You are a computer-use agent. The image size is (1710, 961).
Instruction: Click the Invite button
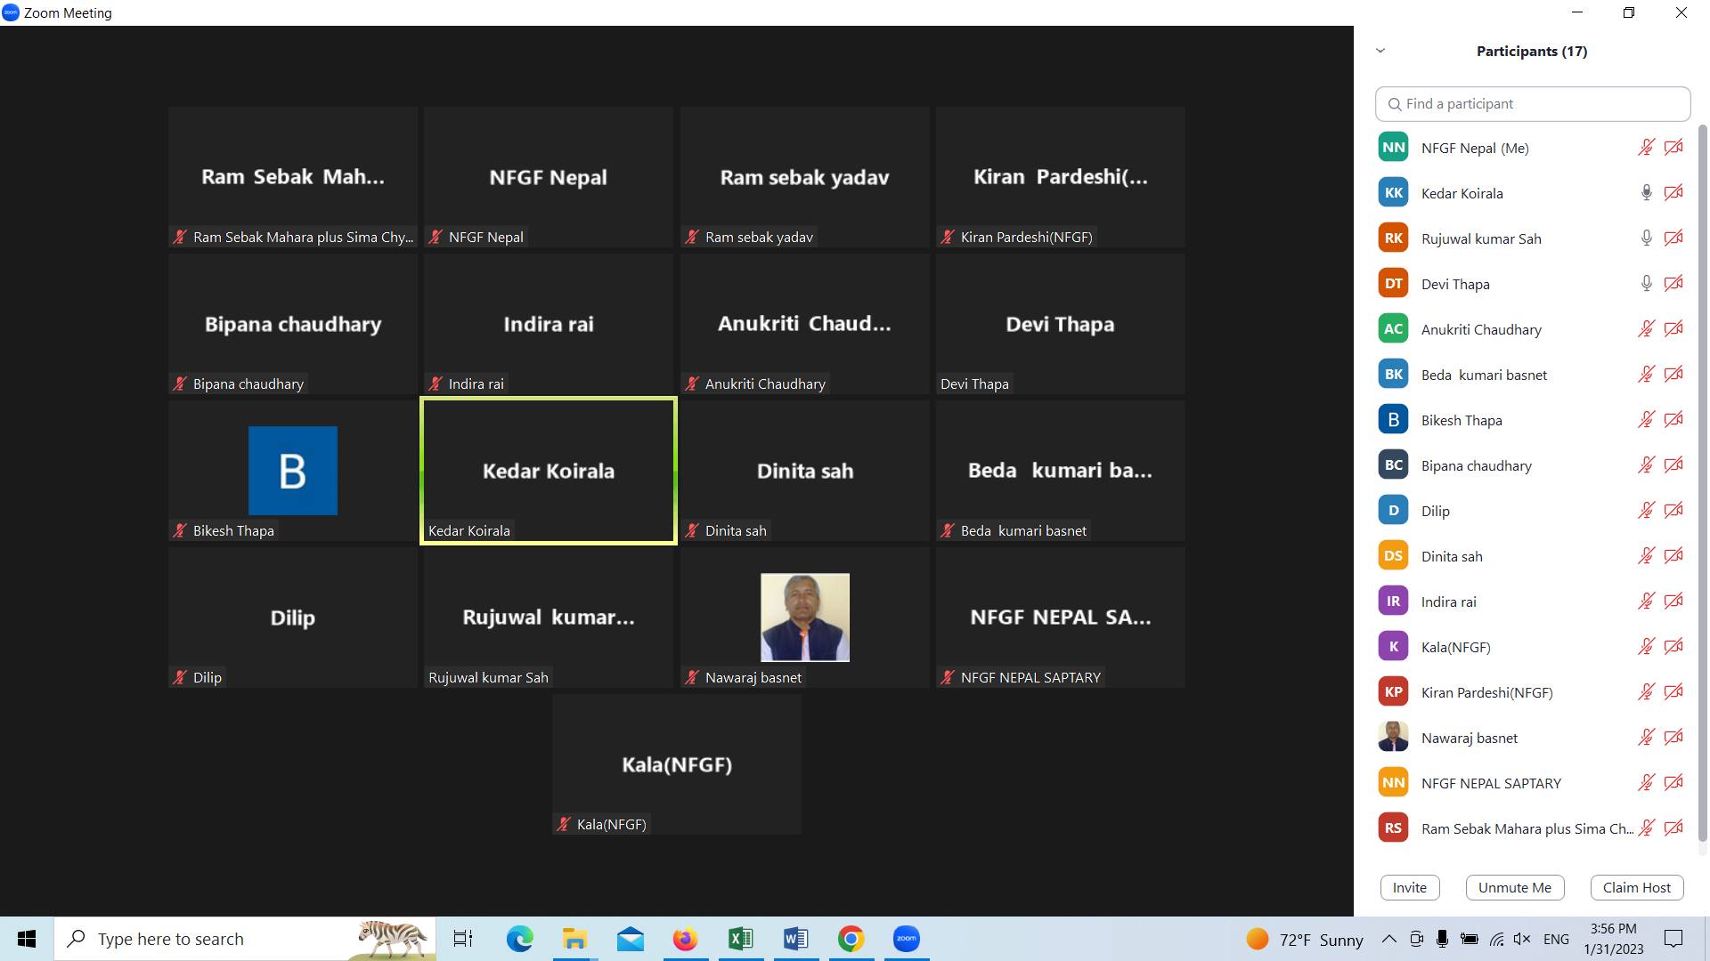[1409, 887]
